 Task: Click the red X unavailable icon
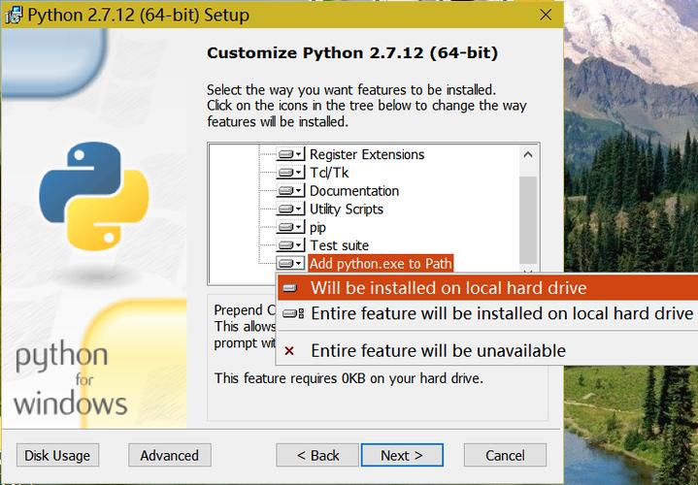click(289, 351)
